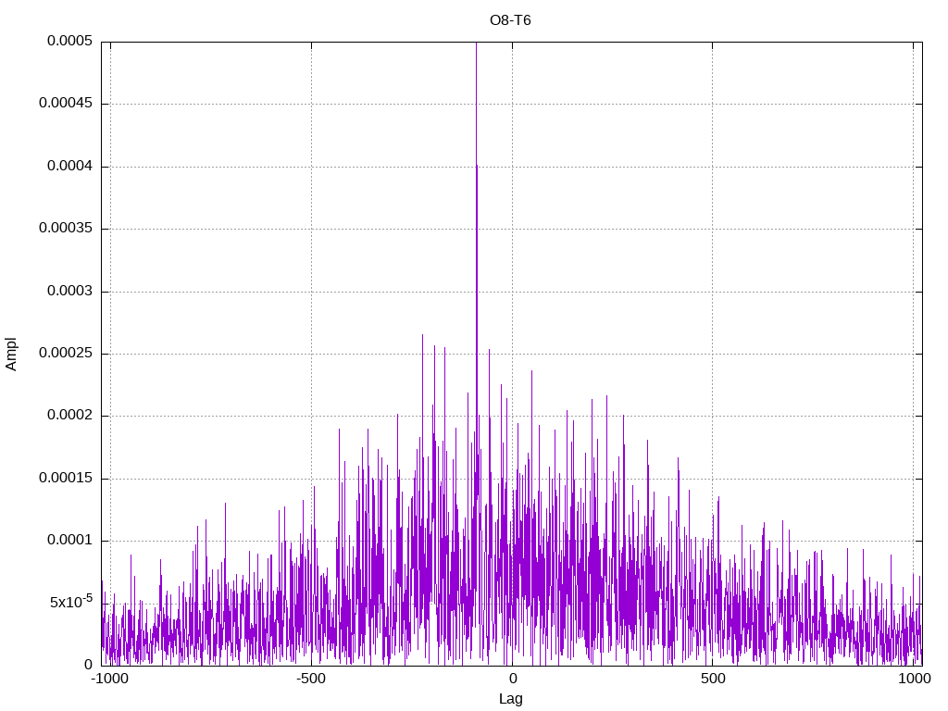Click the -1000 x-axis tick label

tap(110, 679)
